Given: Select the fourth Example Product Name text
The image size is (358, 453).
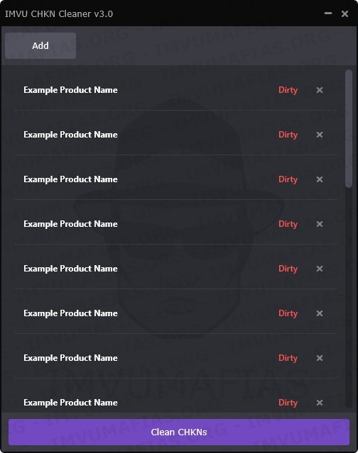Looking at the screenshot, I should (x=70, y=224).
